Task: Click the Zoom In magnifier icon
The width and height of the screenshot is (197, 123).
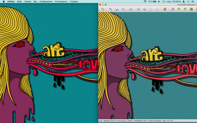Action: click(x=111, y=9)
